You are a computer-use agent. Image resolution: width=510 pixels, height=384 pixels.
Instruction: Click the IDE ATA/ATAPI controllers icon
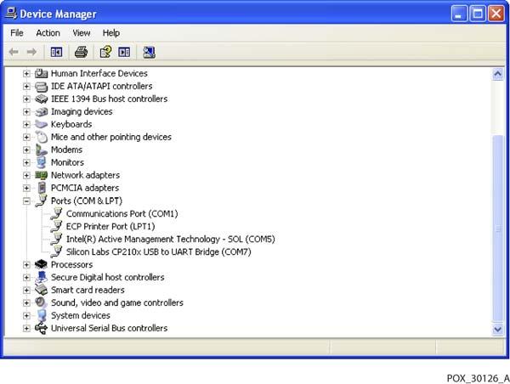coord(41,87)
